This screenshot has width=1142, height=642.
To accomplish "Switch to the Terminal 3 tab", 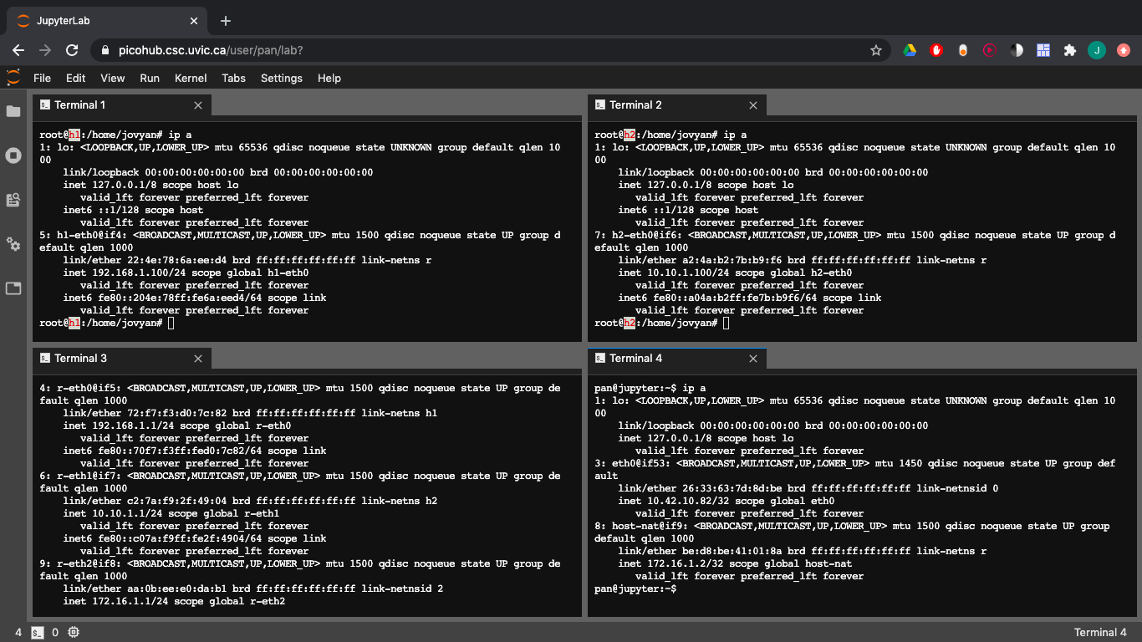I will click(79, 359).
